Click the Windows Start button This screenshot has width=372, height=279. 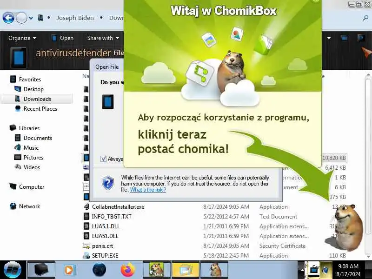point(13,270)
